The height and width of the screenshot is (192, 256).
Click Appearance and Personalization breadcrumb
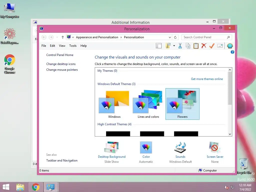pyautogui.click(x=97, y=37)
